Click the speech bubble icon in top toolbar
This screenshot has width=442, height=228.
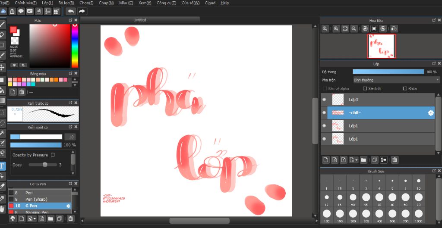point(21,11)
